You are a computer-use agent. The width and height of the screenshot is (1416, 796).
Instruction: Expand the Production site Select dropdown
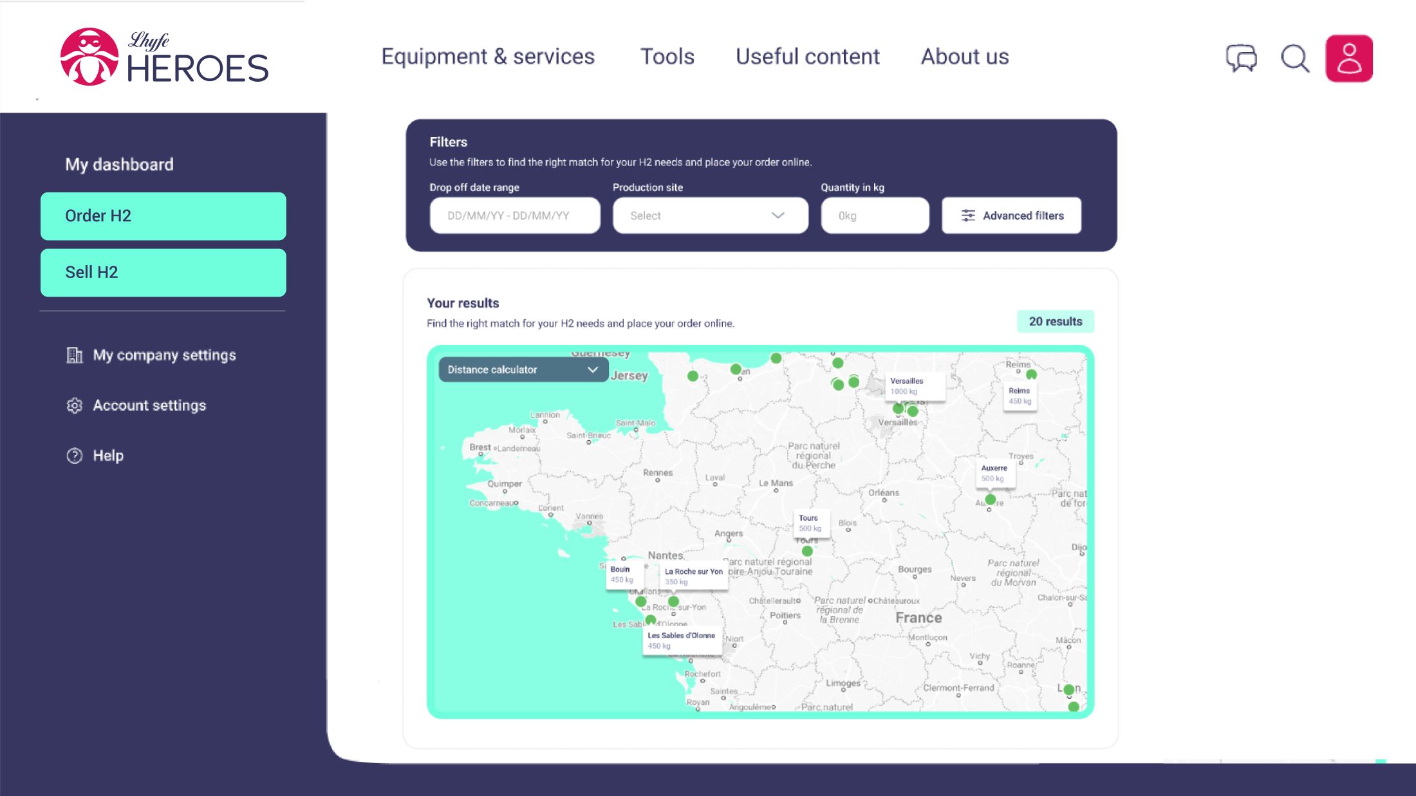pos(695,216)
